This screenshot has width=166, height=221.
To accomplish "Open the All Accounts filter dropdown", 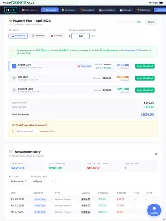I will (x=18, y=181).
